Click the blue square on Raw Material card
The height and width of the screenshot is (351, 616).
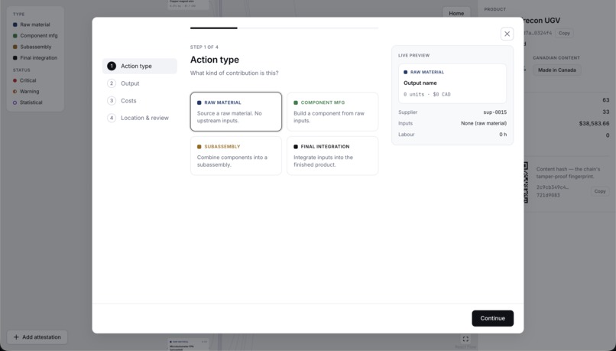pyautogui.click(x=199, y=102)
